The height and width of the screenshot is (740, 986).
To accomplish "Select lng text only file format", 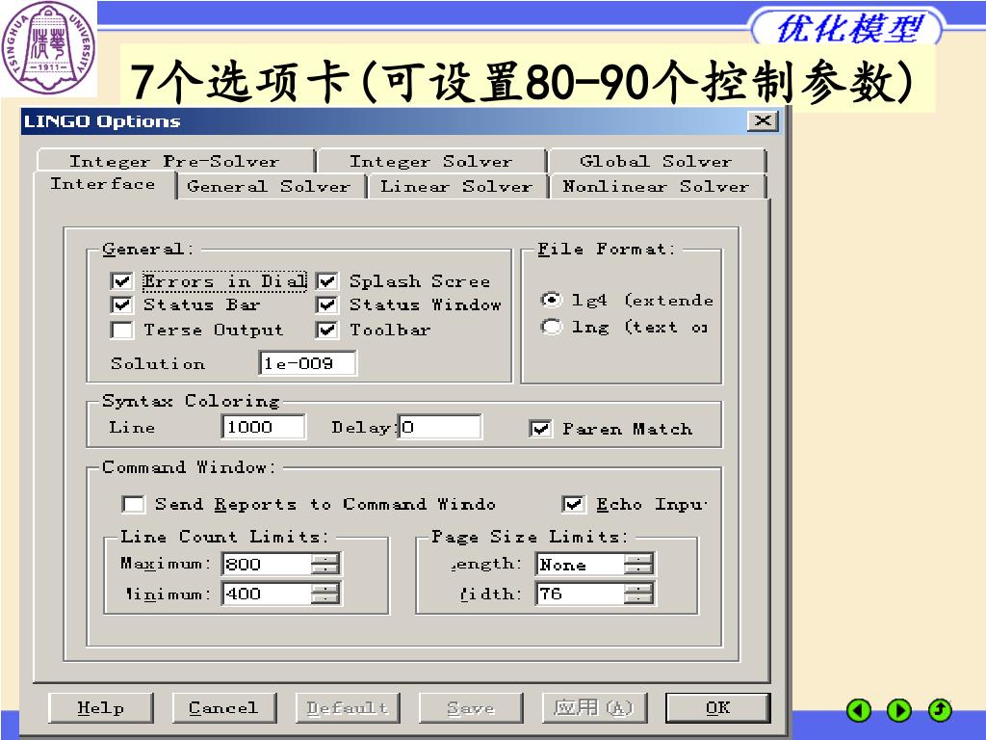I will pos(551,327).
